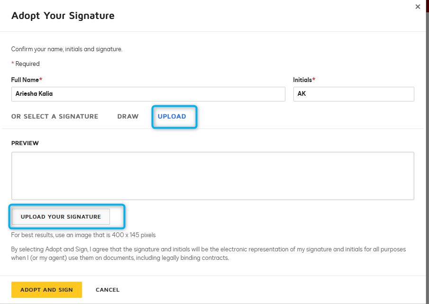Click the Required asterisk note

point(26,64)
